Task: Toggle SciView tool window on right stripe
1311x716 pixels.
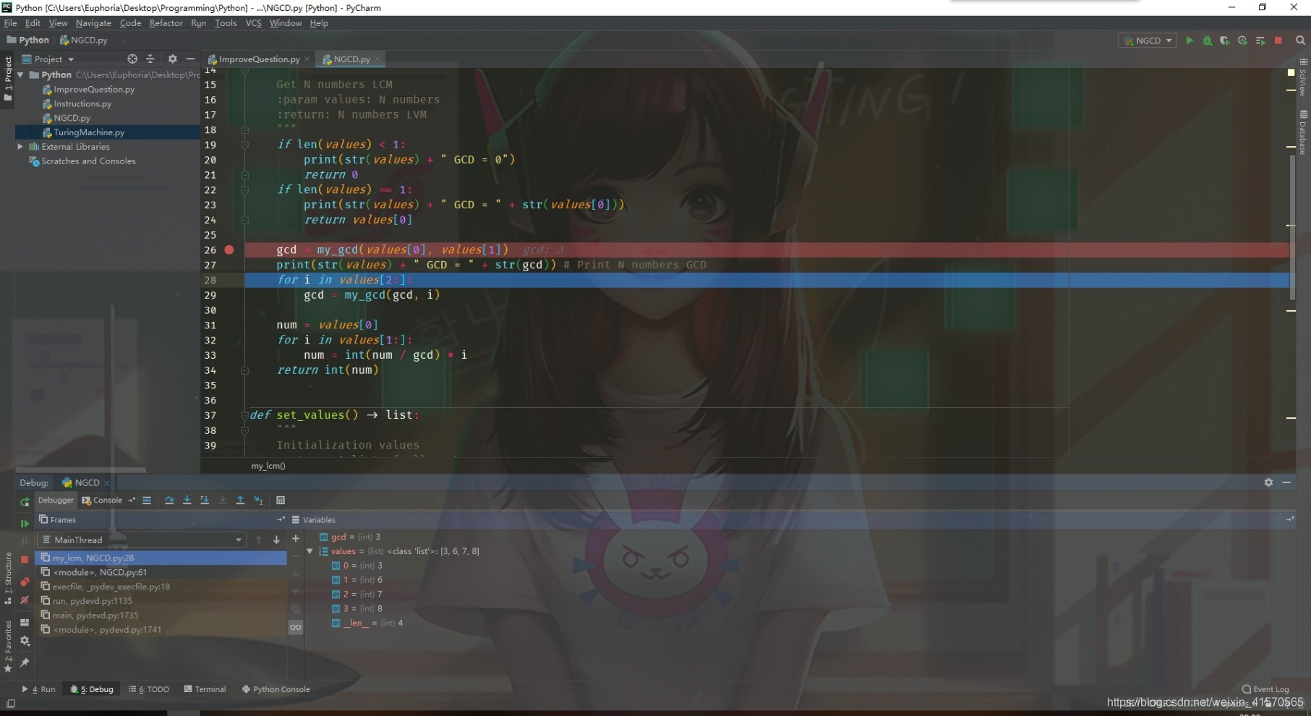Action: (x=1303, y=77)
